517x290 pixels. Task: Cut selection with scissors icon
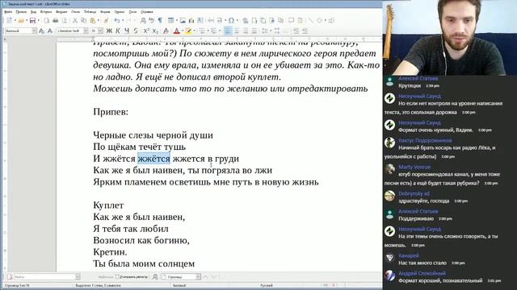[75, 21]
